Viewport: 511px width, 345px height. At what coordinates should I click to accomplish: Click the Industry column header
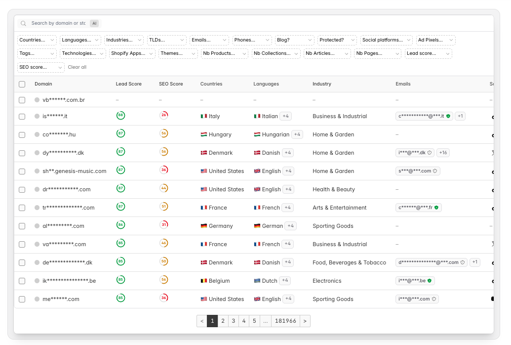(321, 84)
